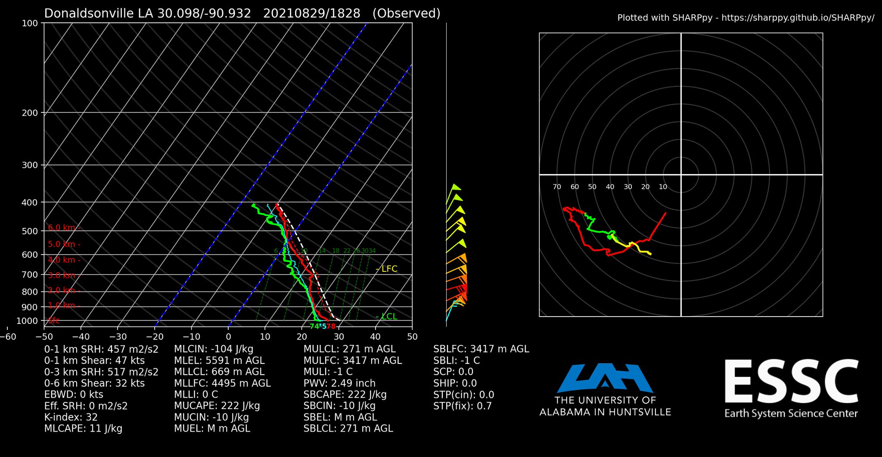Screen dimensions: 882x457
Task: Click the yellow LFC marker label
Action: (387, 269)
